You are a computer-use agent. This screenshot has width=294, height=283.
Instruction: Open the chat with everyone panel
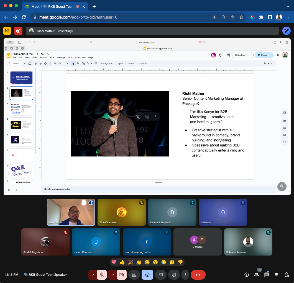coord(267,275)
